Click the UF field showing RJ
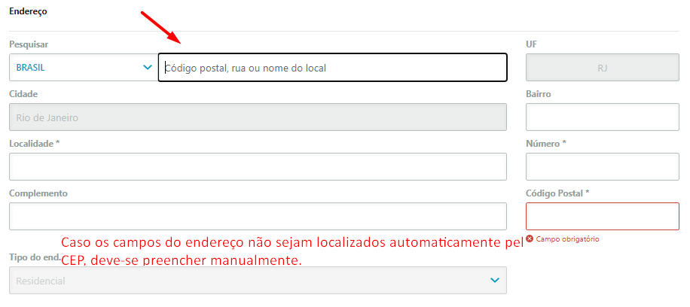The height and width of the screenshot is (307, 690). click(603, 67)
